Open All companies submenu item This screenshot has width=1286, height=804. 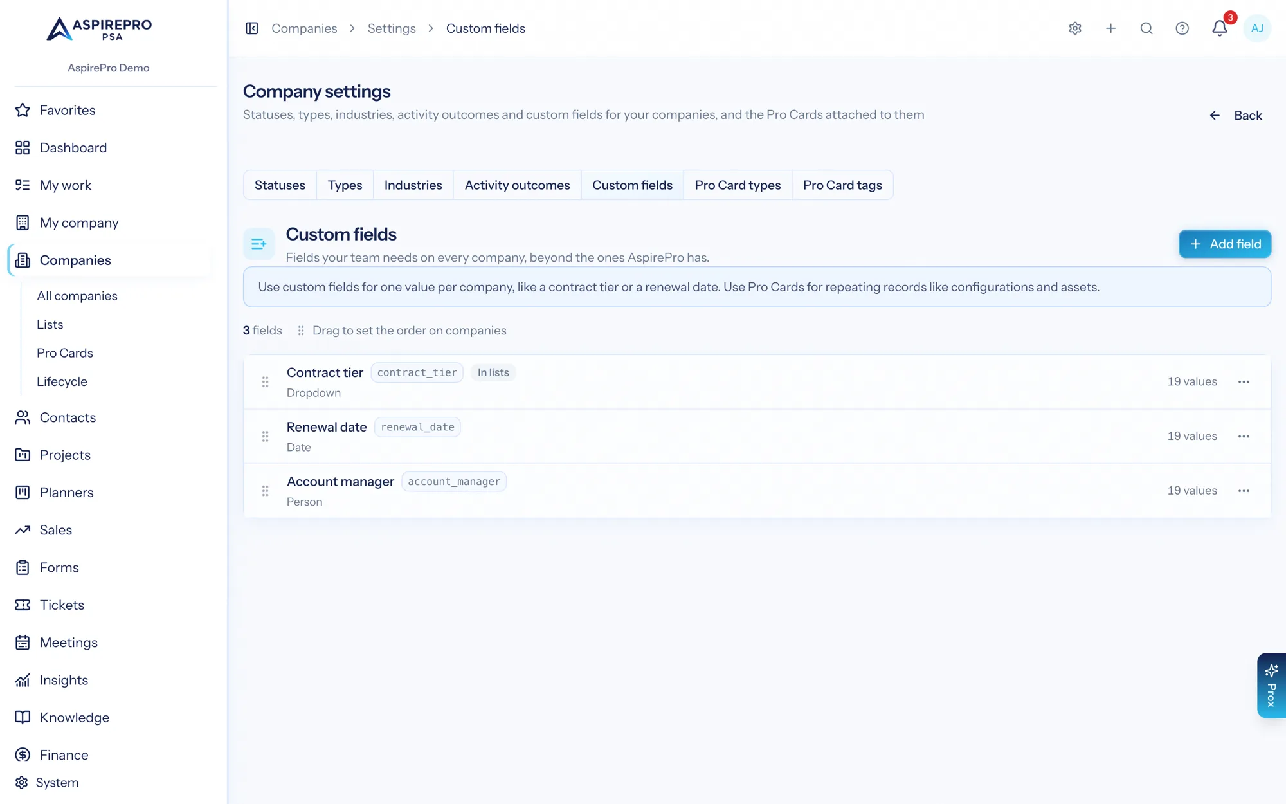tap(77, 296)
